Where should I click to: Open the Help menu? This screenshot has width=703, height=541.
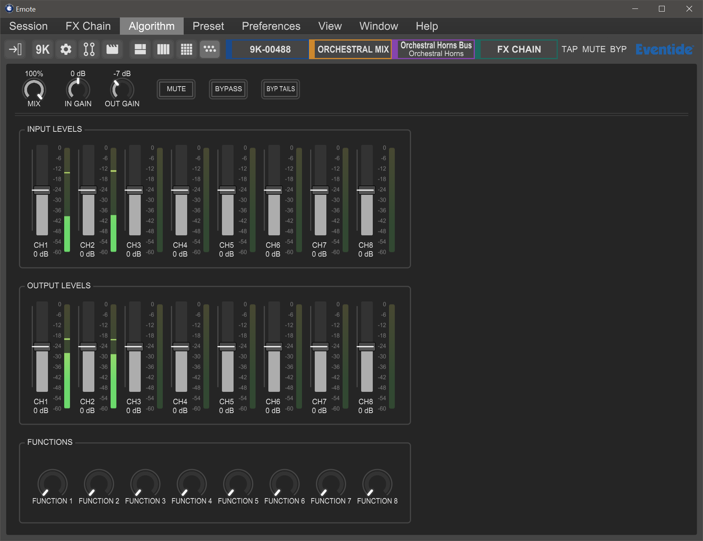click(x=427, y=26)
